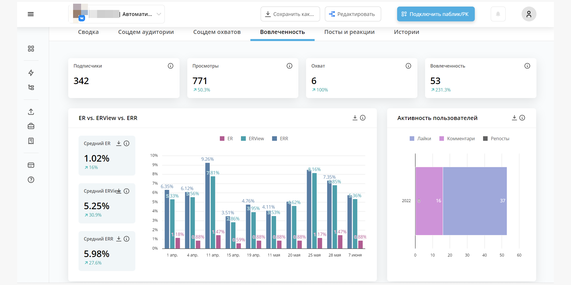Click the Комментарии bar segment showing 16

click(x=429, y=201)
